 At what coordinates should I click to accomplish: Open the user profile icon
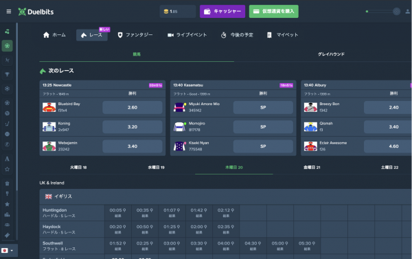point(407,12)
